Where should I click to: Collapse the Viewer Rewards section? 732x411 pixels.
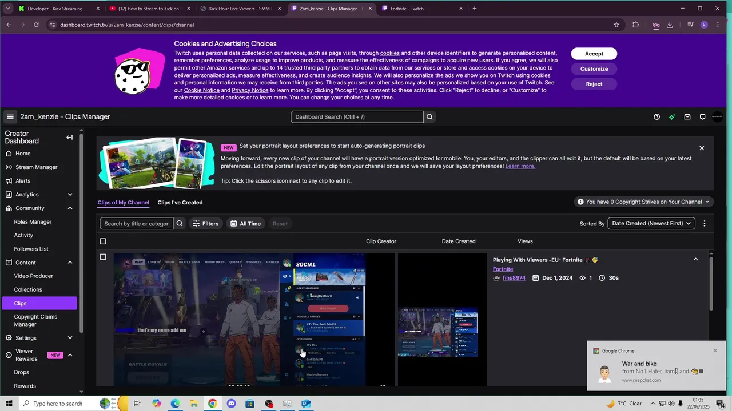[70, 355]
